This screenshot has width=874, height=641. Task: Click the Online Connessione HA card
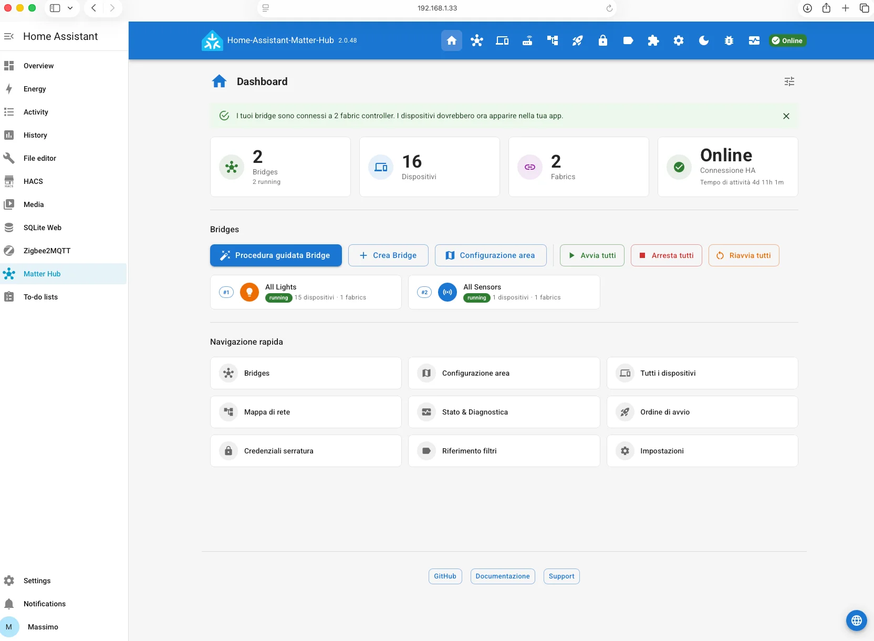click(x=728, y=167)
